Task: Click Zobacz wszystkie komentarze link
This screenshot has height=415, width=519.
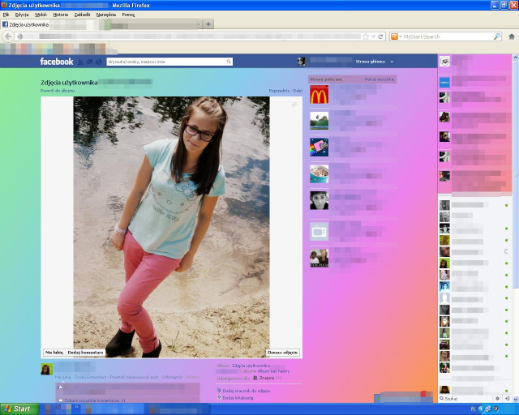Action: click(x=95, y=400)
